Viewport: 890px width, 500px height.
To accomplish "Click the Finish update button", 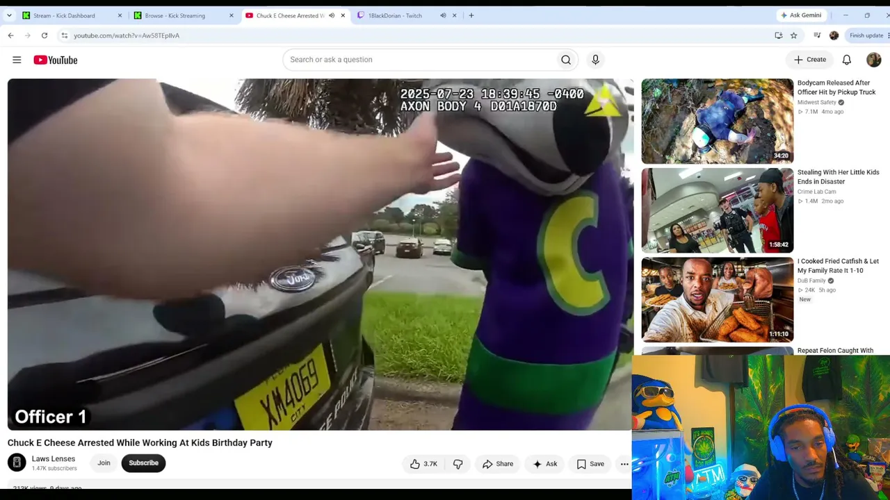I will (x=866, y=35).
